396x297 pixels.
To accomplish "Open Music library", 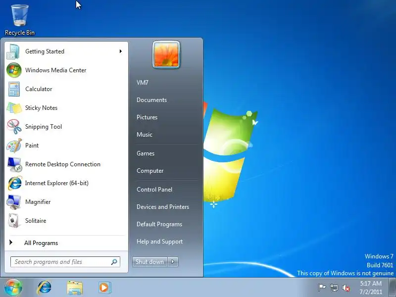I will [x=145, y=135].
